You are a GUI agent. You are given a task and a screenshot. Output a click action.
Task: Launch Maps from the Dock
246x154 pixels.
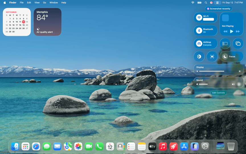(x=68, y=147)
